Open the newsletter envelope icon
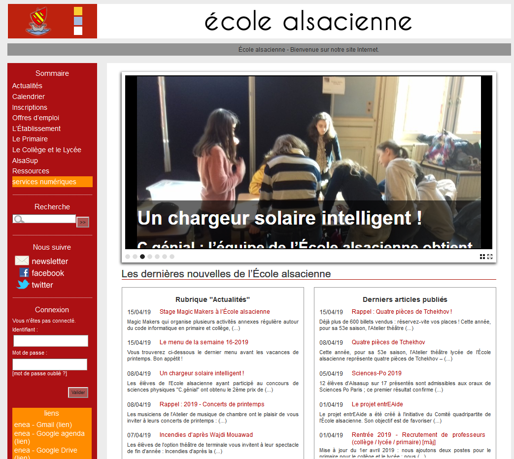 (22, 261)
